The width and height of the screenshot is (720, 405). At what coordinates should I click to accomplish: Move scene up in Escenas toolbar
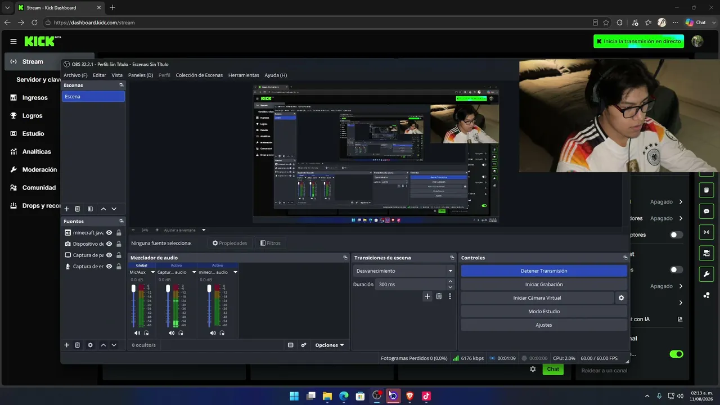103,209
